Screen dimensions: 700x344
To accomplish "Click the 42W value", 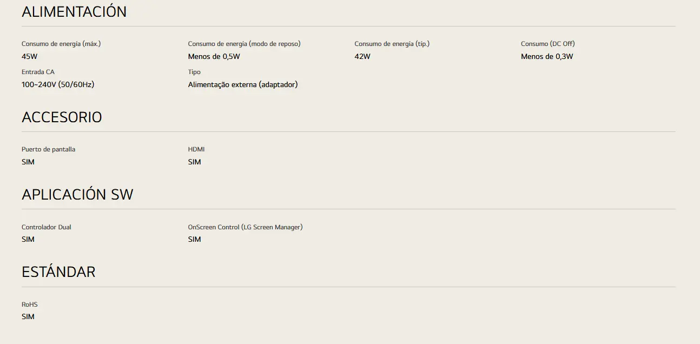I will (362, 56).
